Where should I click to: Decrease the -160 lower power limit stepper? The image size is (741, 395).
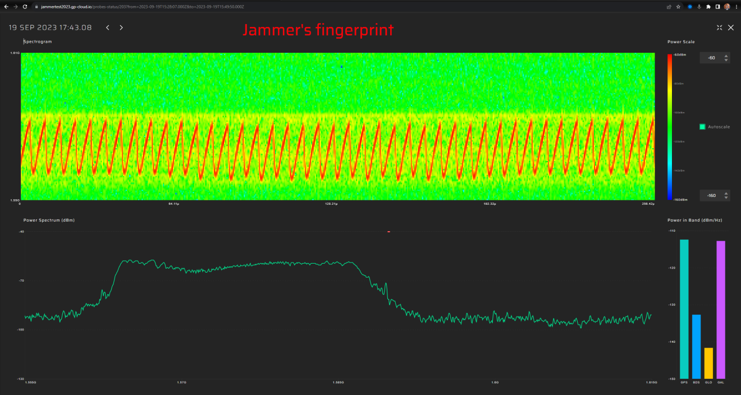726,197
